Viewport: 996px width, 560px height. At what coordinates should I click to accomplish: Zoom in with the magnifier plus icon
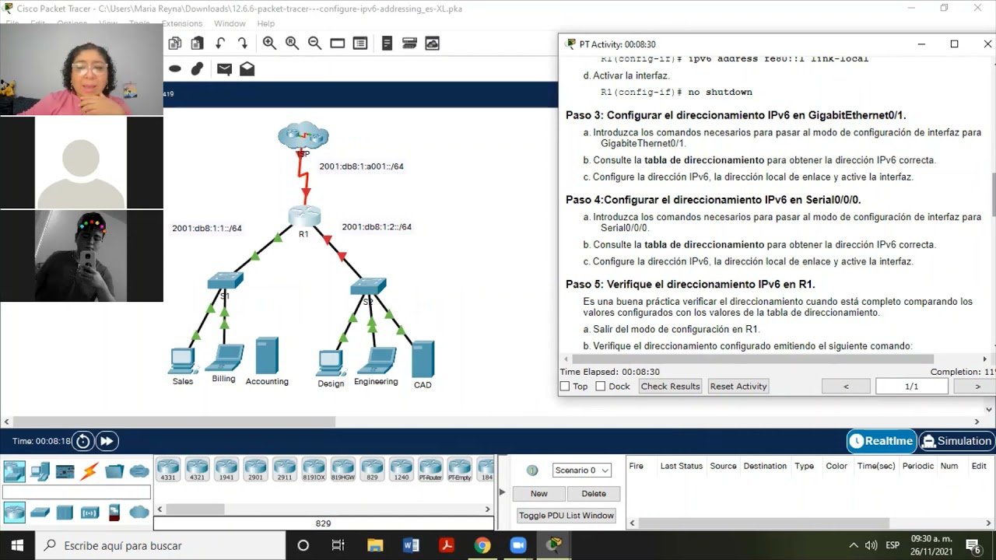tap(269, 44)
